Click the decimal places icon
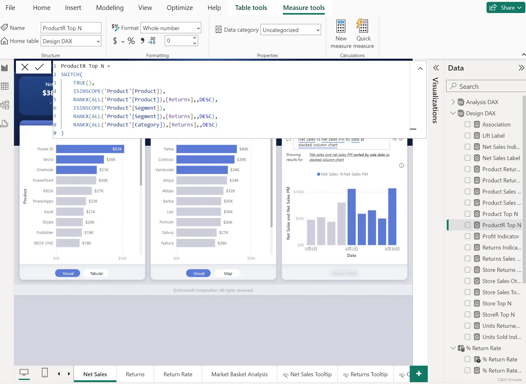This screenshot has width=526, height=384. pyautogui.click(x=152, y=41)
